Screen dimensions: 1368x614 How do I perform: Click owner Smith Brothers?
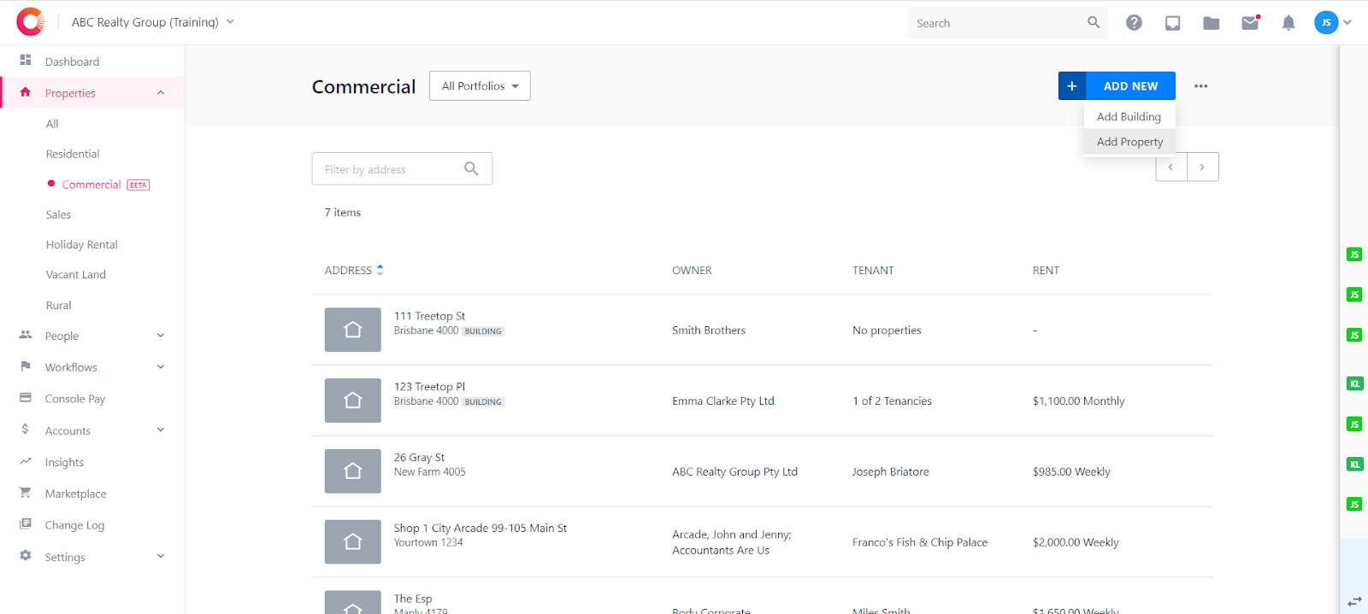click(x=709, y=330)
